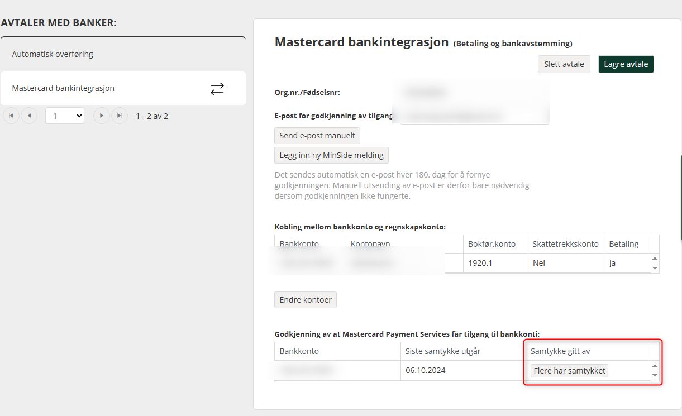Click scroll down arrow in account mapping table
The width and height of the screenshot is (682, 416).
pos(655,269)
